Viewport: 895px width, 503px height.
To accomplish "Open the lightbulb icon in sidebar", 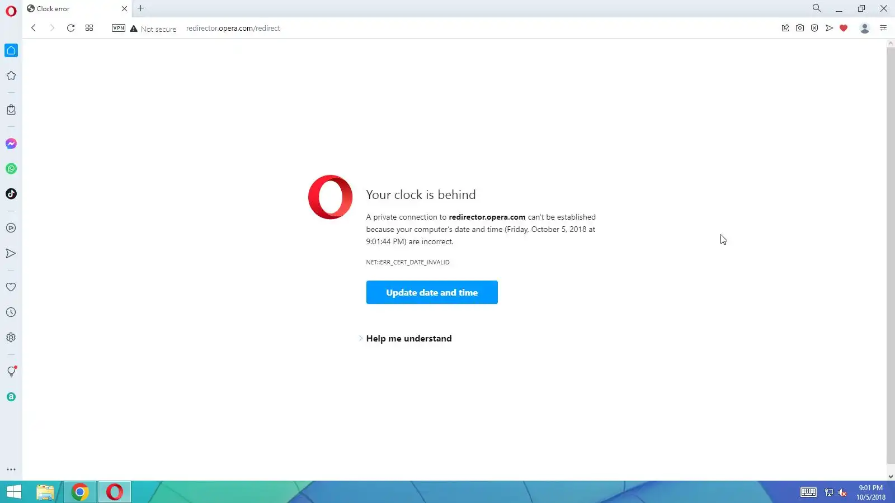I will (x=11, y=372).
